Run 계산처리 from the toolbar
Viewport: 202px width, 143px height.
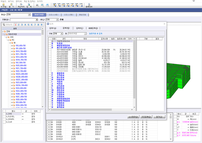21,5
